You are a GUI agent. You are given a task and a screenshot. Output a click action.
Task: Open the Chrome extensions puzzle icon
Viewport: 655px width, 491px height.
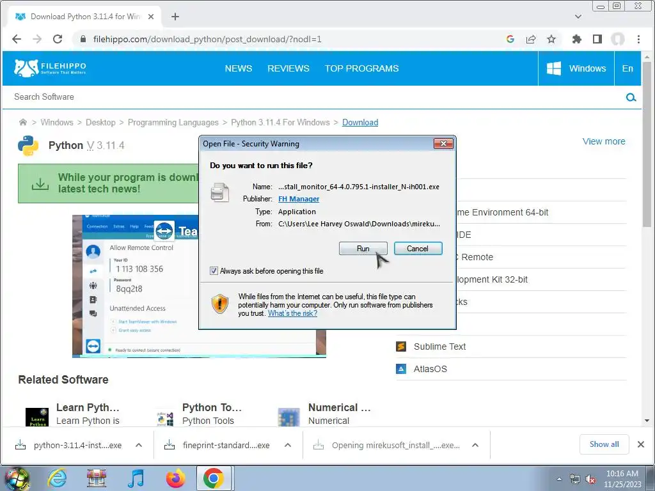[x=577, y=39]
